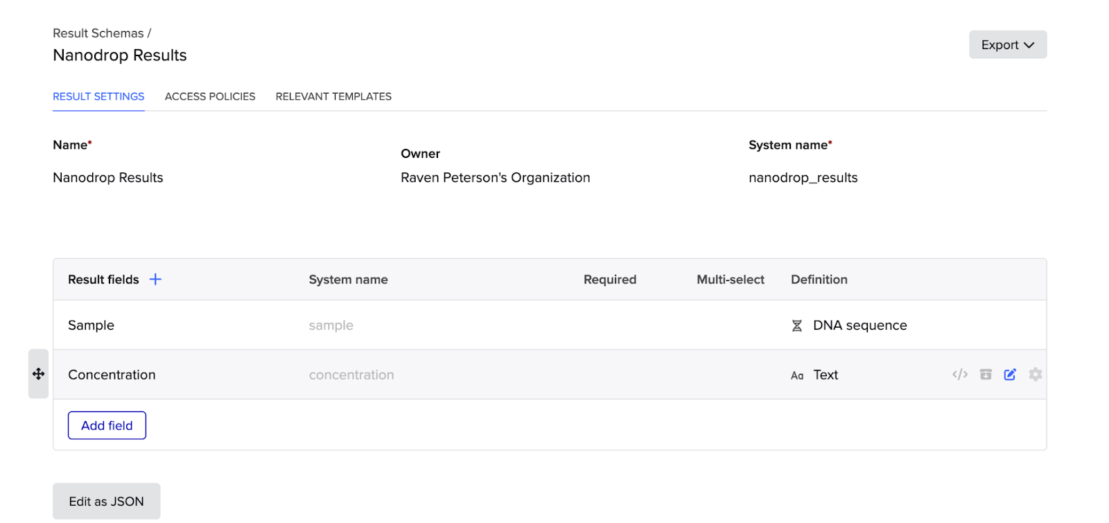The height and width of the screenshot is (523, 1109).
Task: Click the Nanodrop Results name value
Action: click(x=108, y=178)
